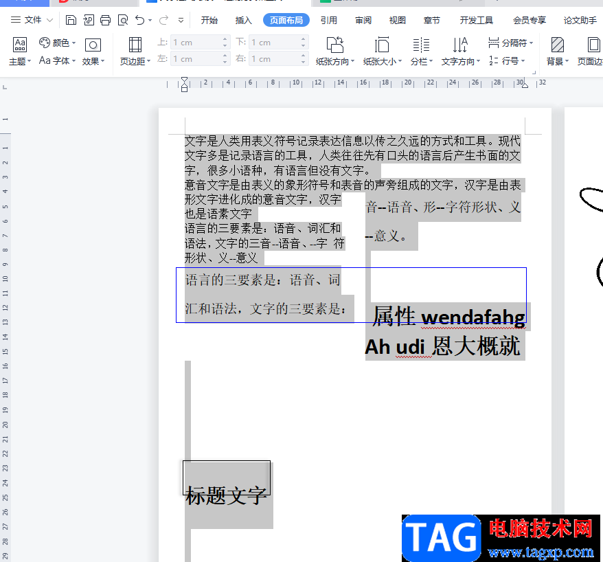Click the text 音--语音、形--字符形状、义
The image size is (603, 562).
point(443,207)
